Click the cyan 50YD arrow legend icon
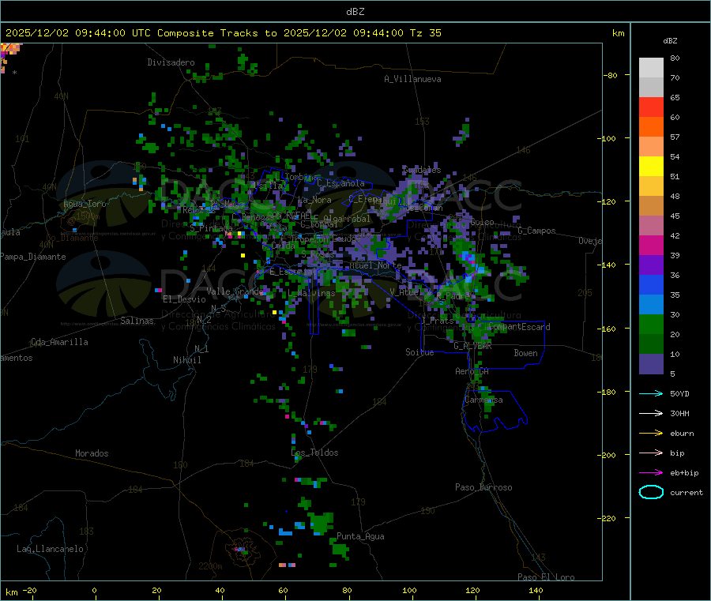 point(651,393)
